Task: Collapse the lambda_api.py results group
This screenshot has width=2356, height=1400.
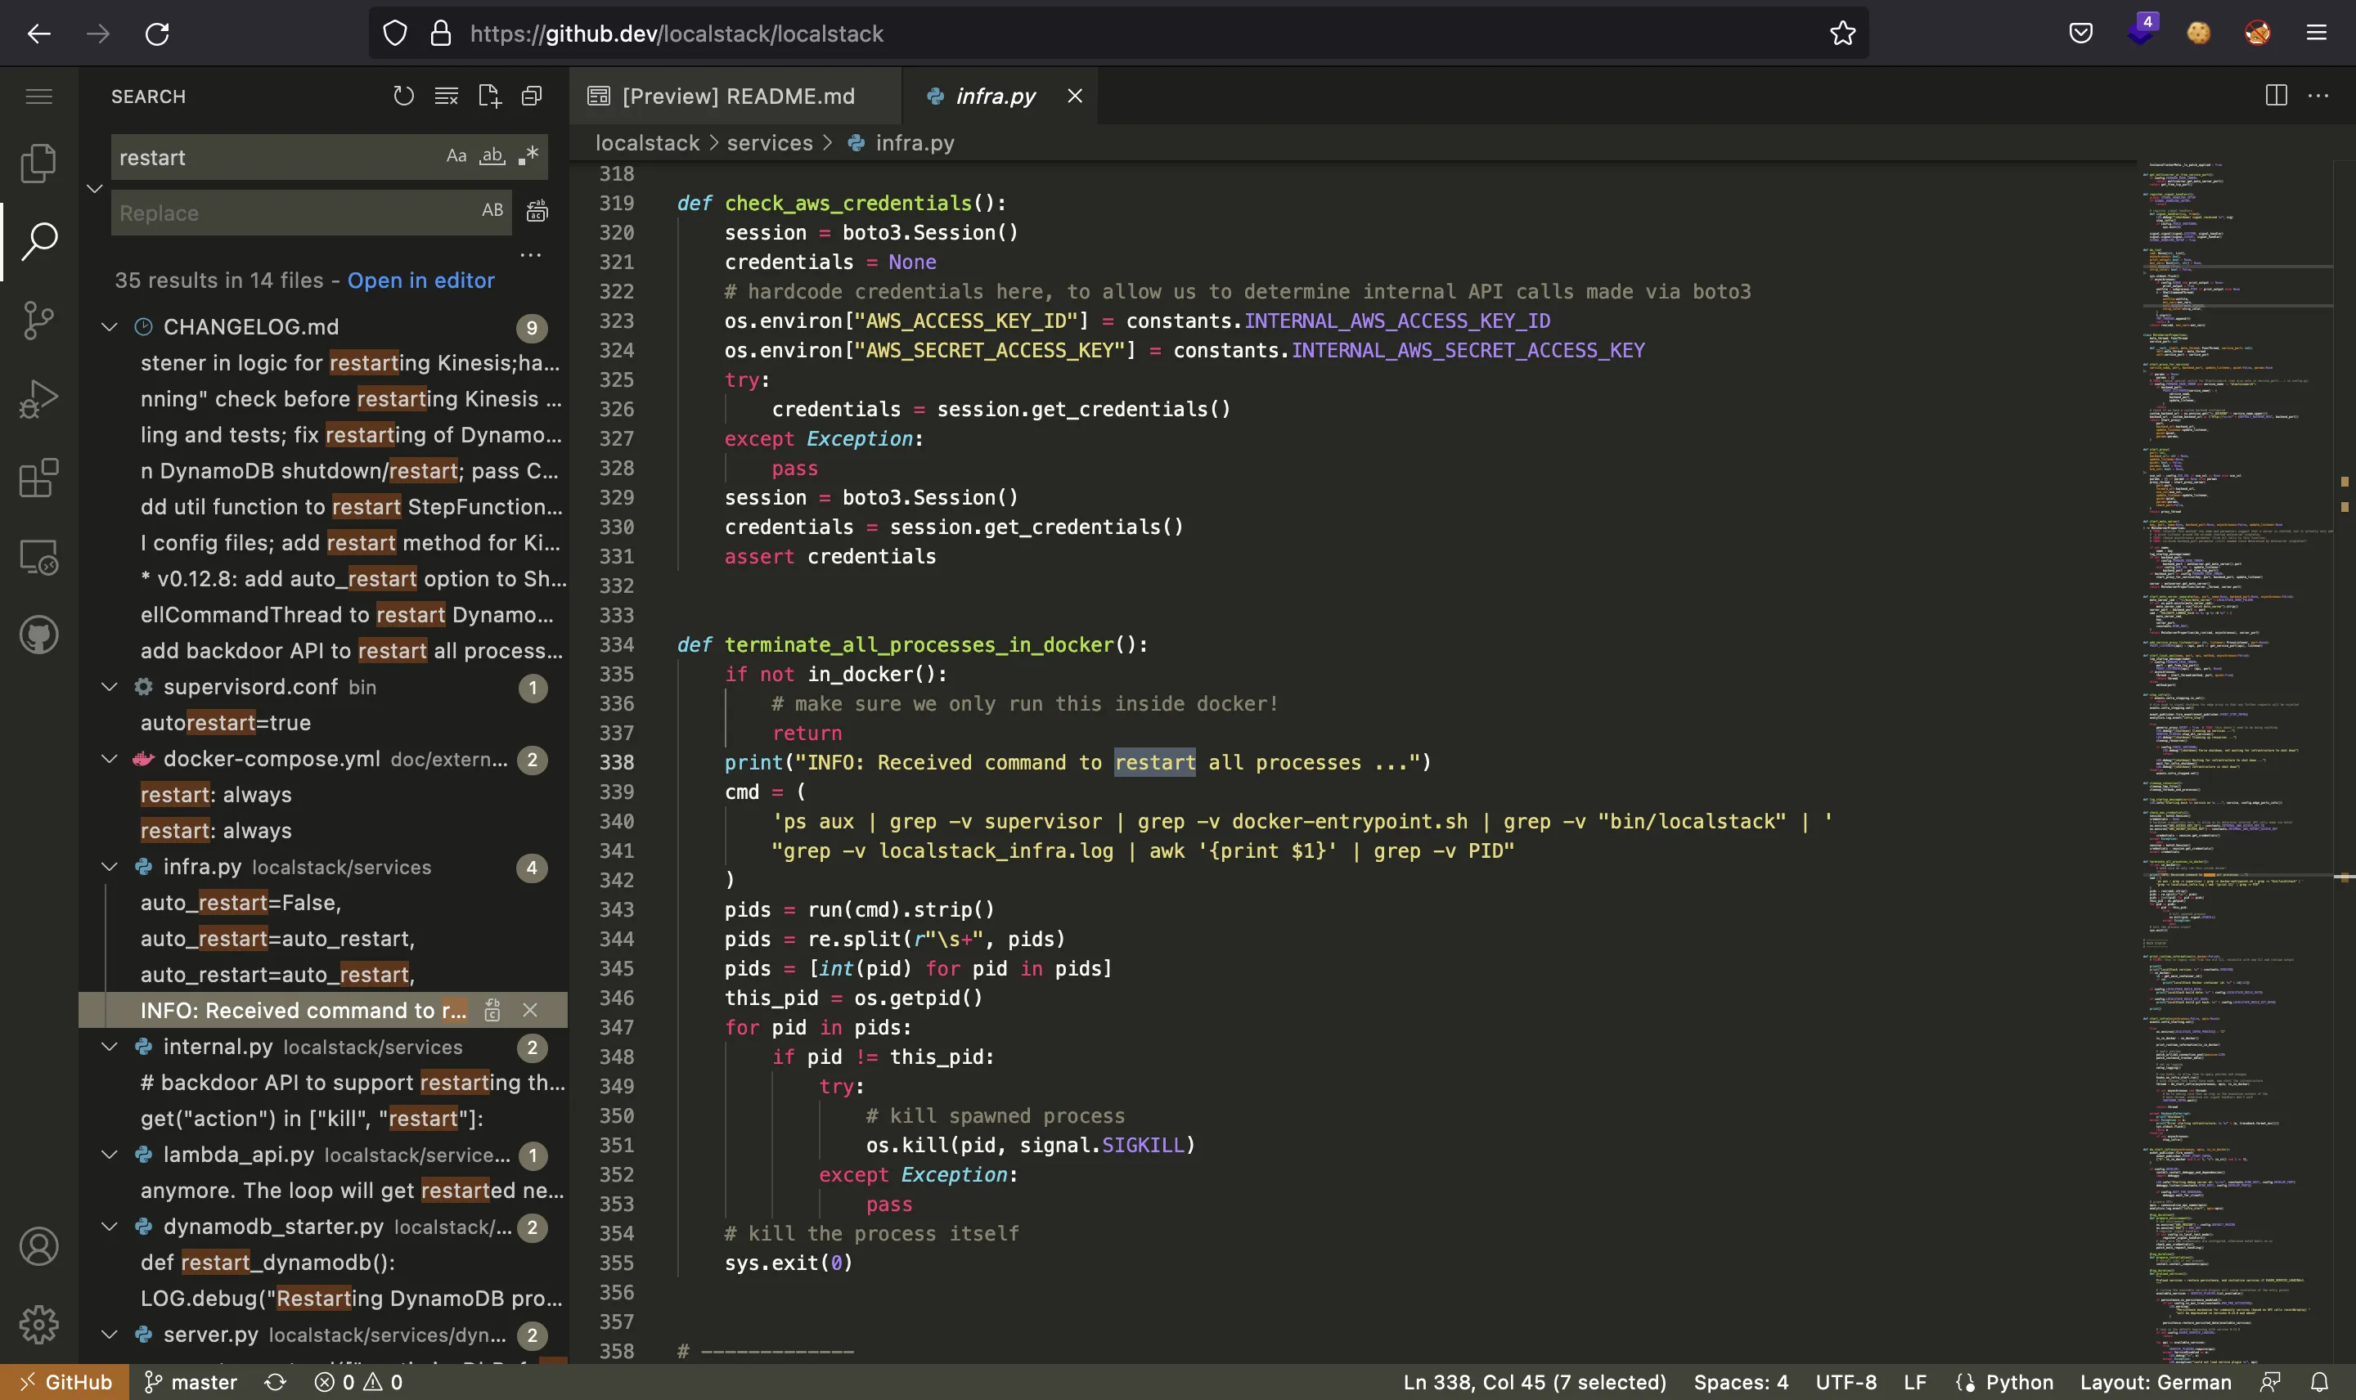Action: [x=110, y=1155]
